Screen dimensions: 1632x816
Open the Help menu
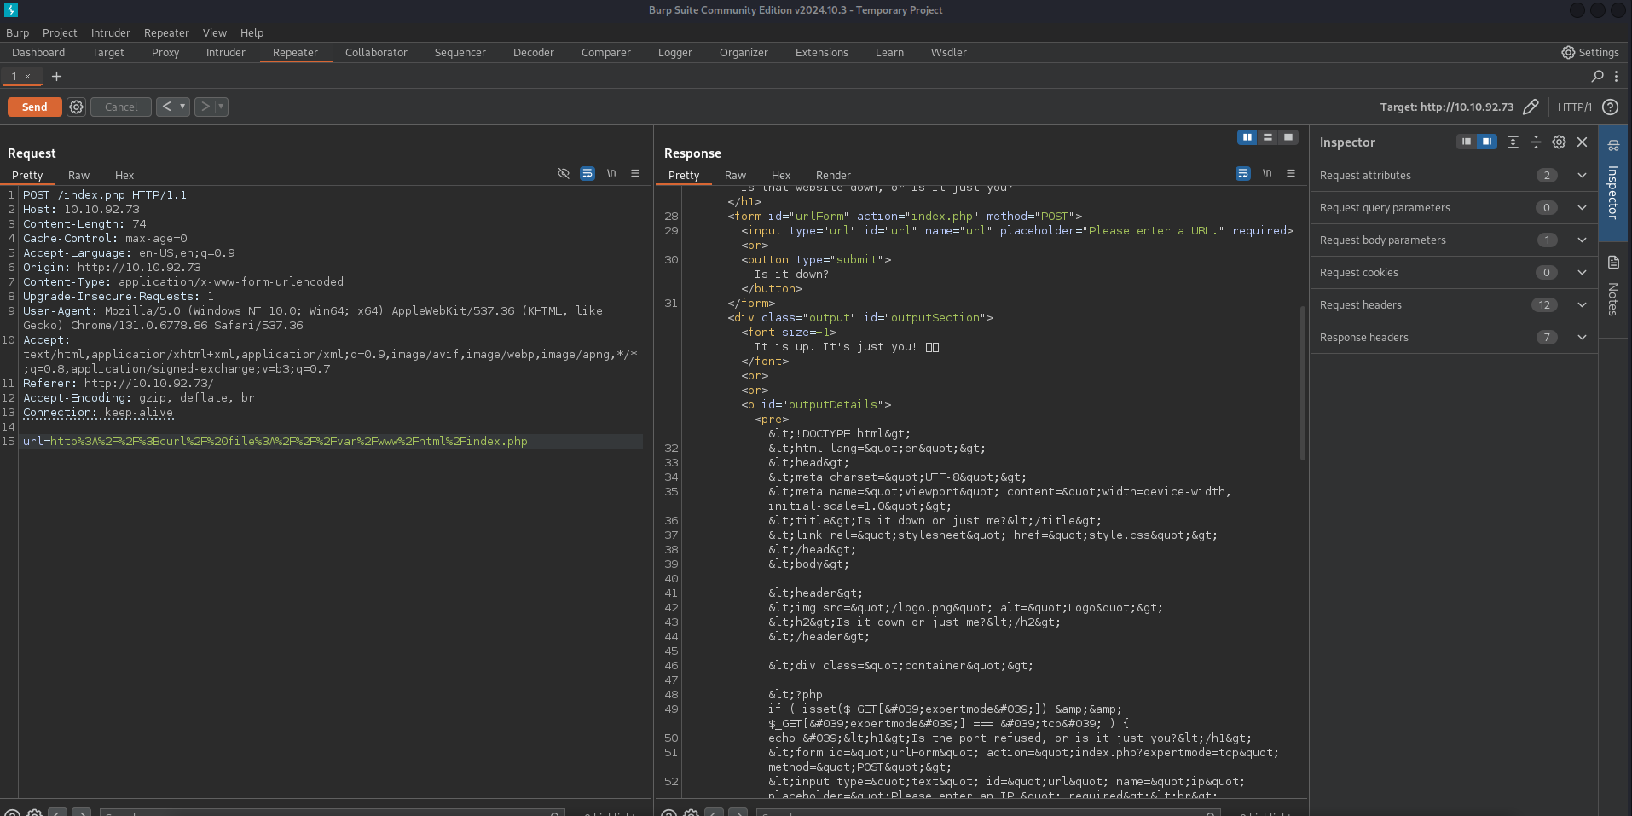252,32
